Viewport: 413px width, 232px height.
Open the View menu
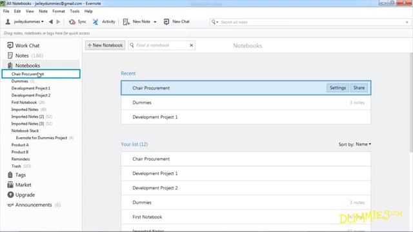[30, 12]
